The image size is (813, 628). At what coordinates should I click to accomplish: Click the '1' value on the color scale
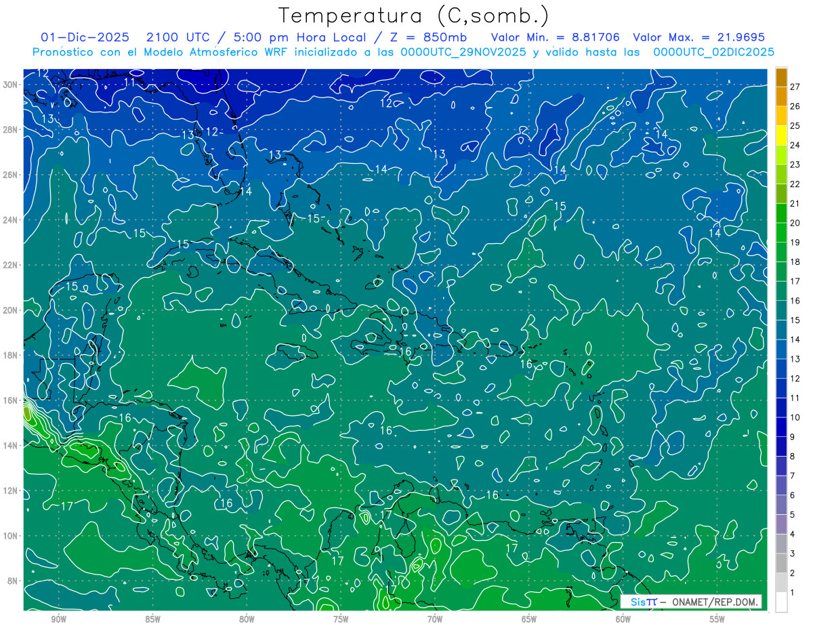(x=792, y=593)
